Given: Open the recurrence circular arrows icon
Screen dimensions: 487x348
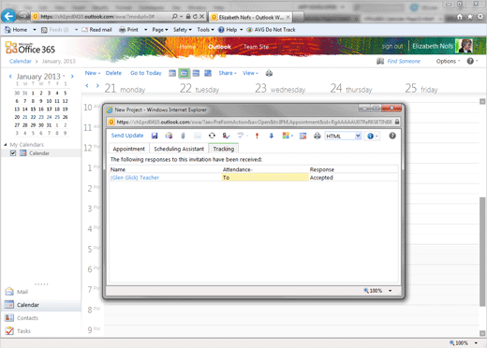Looking at the screenshot, I should (x=212, y=136).
